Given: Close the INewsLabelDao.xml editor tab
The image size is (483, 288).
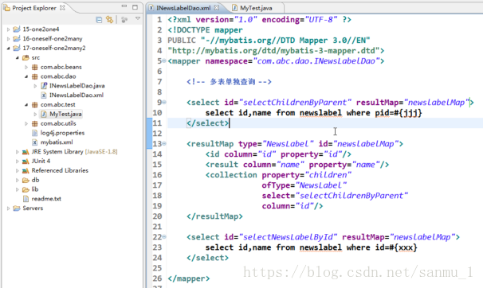Looking at the screenshot, I should 217,8.
